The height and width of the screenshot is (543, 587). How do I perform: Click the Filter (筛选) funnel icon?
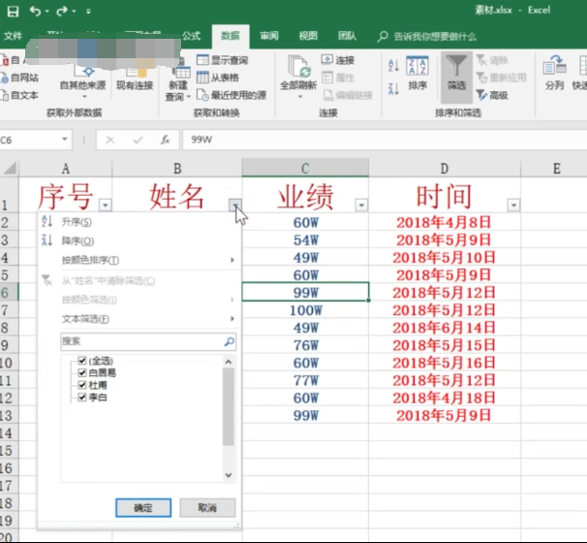point(456,67)
